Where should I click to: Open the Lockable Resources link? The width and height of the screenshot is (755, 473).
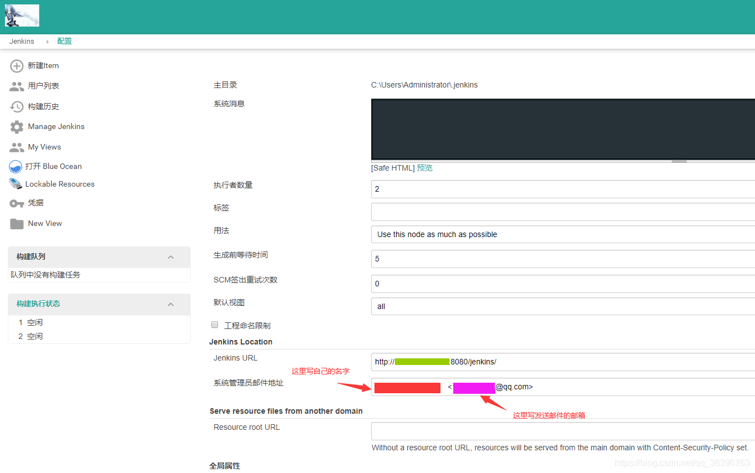(60, 184)
